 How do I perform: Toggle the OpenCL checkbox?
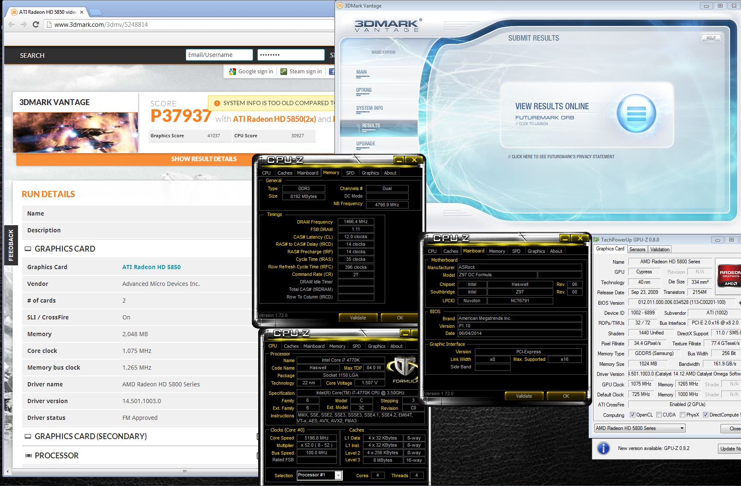[x=632, y=415]
